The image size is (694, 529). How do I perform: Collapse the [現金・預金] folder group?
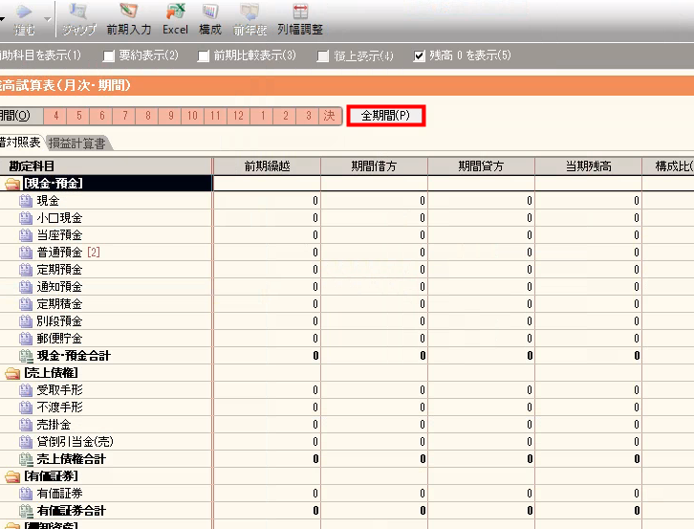point(12,184)
